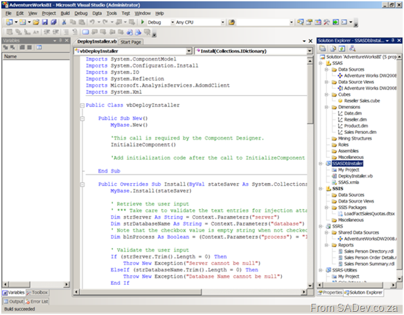404x315 pixels.
Task: Click the green arrow Start Page toolbar icon
Action: tap(336, 22)
